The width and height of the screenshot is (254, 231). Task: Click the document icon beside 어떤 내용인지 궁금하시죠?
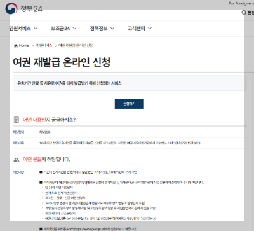(x=17, y=120)
